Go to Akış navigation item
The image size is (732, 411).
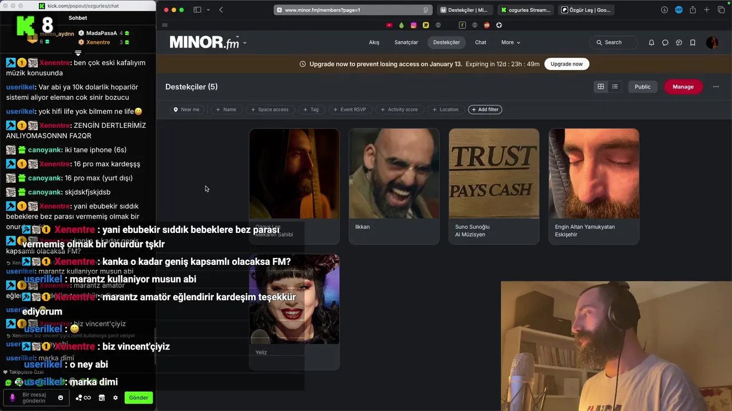pyautogui.click(x=374, y=42)
